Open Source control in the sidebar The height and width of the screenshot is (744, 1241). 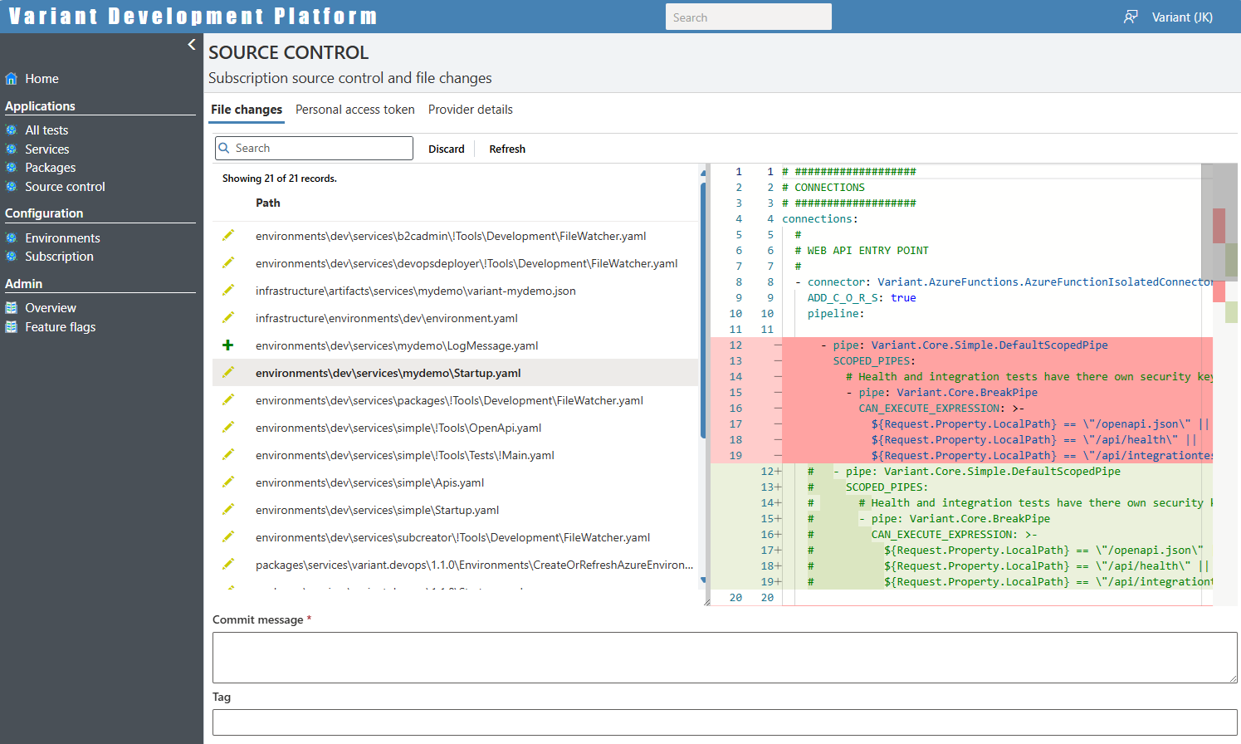coord(65,187)
